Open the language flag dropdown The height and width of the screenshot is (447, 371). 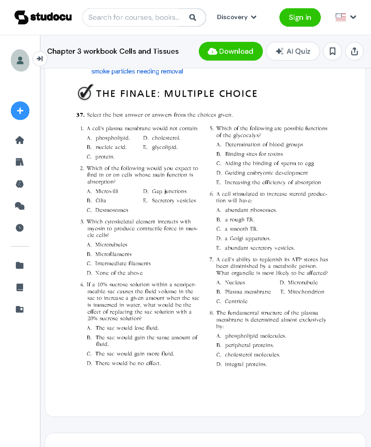(x=346, y=17)
